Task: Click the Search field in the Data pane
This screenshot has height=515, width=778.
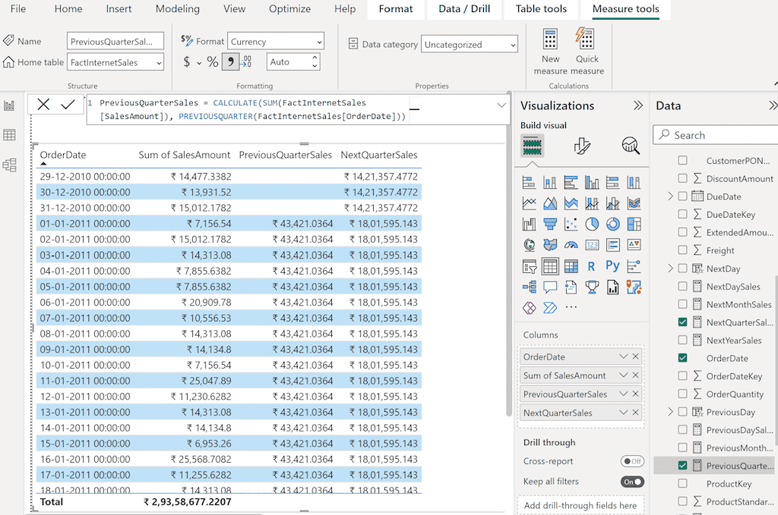Action: (714, 134)
